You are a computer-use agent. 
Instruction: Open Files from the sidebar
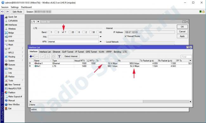[x=10, y=69]
